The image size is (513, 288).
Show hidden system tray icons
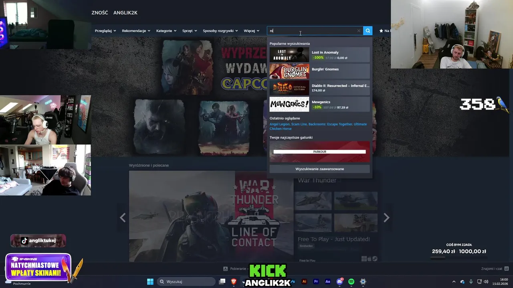coord(454,282)
